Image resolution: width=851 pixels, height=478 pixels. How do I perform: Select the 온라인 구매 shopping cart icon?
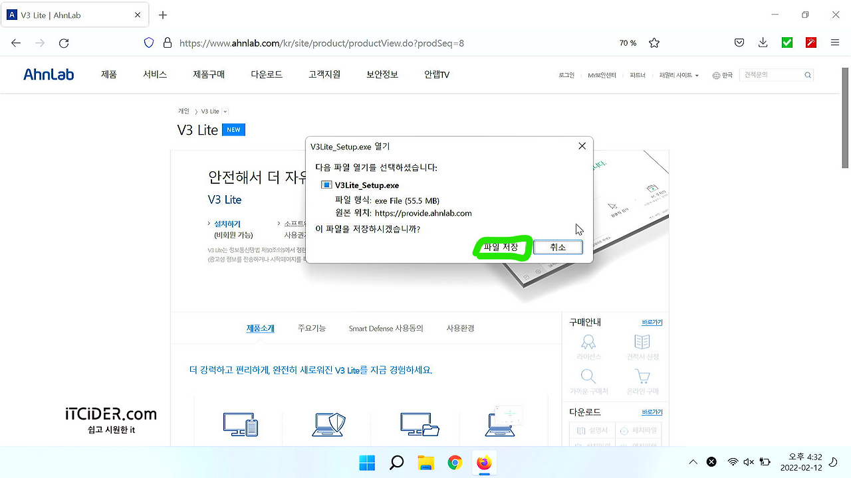click(x=642, y=376)
